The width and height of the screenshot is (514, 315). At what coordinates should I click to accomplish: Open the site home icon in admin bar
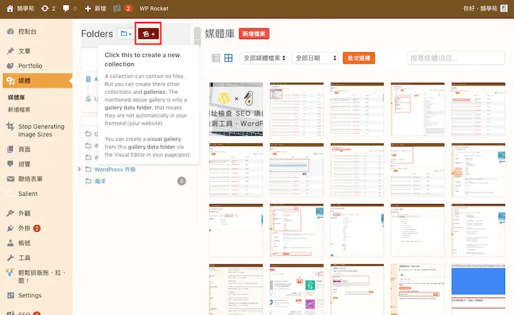(10, 8)
